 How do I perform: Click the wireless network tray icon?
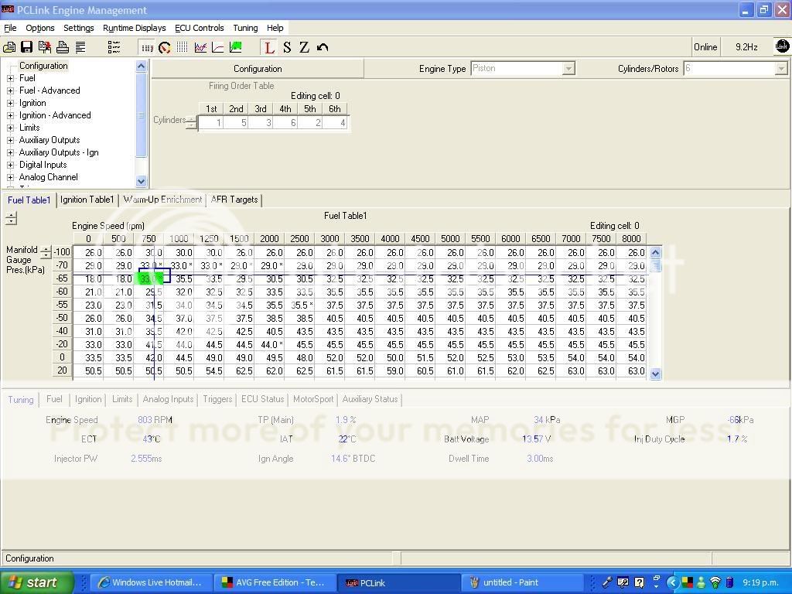[715, 582]
